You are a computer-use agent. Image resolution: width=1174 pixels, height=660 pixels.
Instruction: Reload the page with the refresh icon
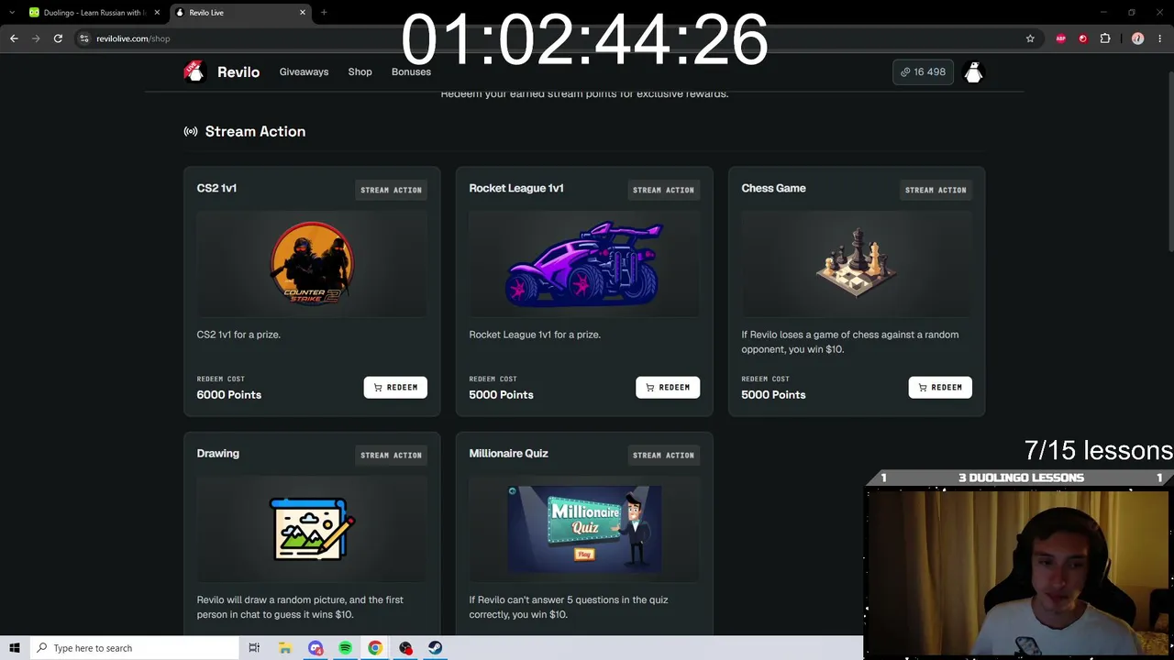pos(58,38)
